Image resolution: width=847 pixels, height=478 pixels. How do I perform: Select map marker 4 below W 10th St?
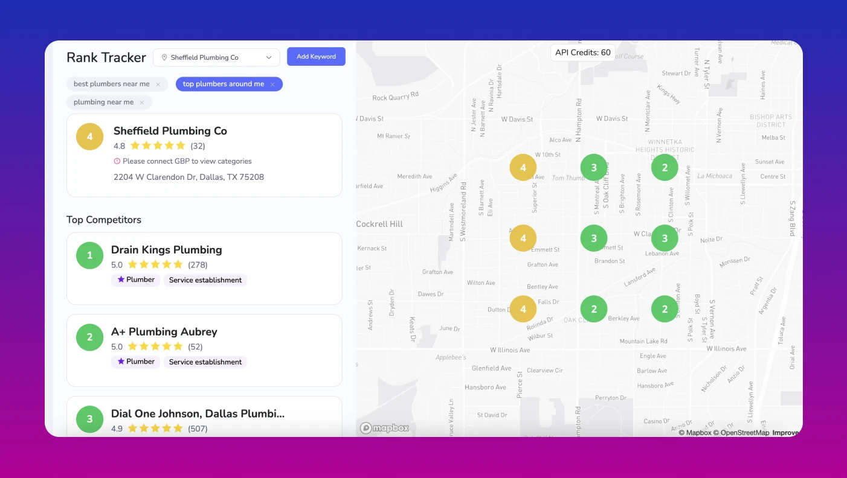tap(523, 168)
